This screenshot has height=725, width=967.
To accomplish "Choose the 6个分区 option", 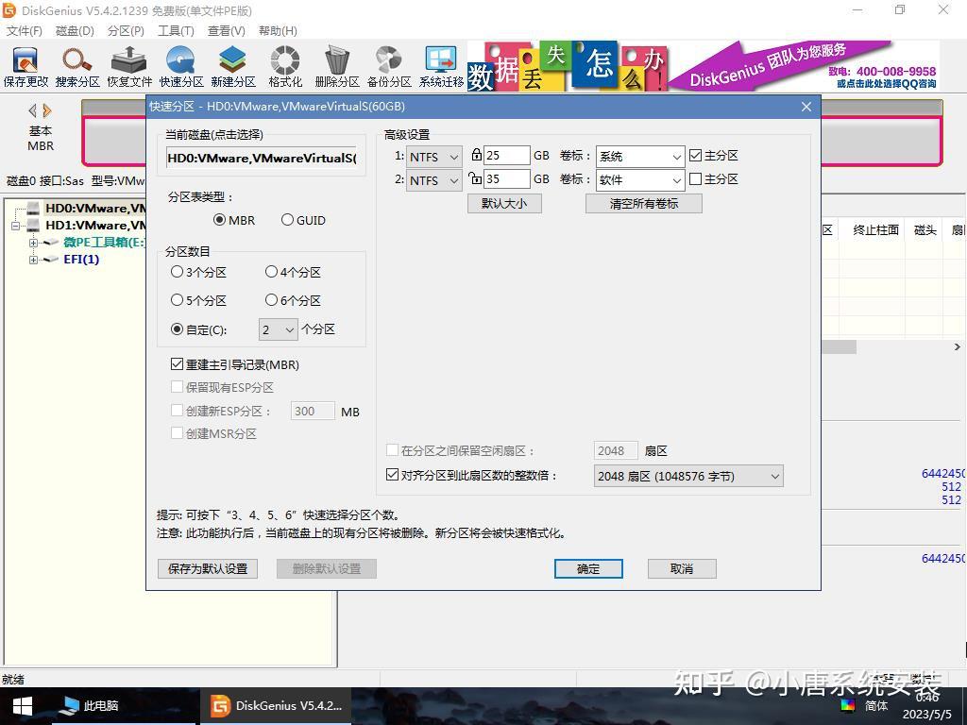I will pyautogui.click(x=293, y=300).
